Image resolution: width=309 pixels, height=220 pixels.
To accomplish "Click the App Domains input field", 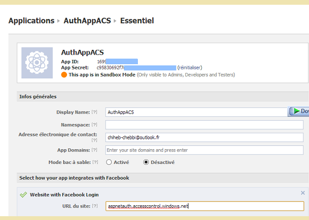I will [x=204, y=150].
